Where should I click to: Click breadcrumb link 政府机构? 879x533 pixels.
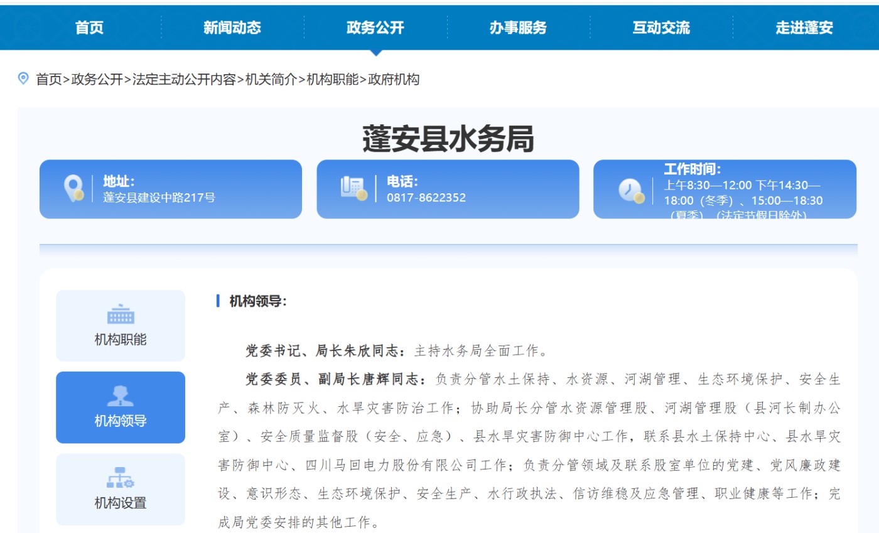point(394,80)
